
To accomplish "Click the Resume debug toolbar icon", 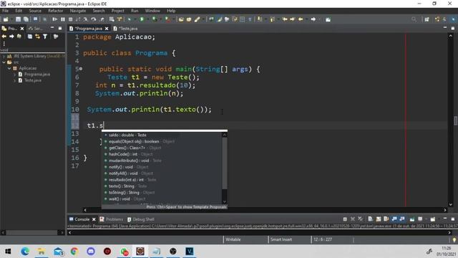I will [54, 19].
